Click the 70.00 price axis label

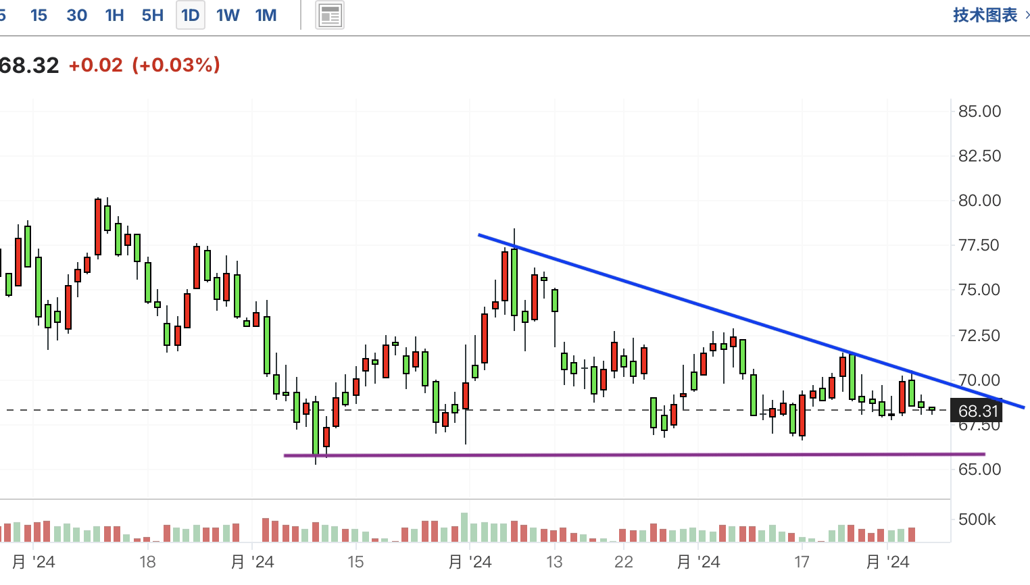[x=979, y=380]
